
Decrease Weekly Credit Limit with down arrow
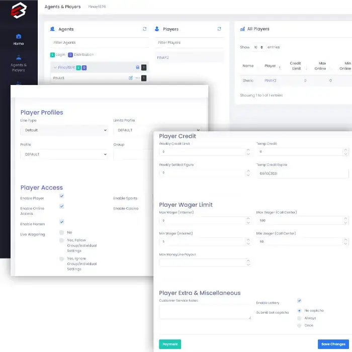tap(248, 154)
